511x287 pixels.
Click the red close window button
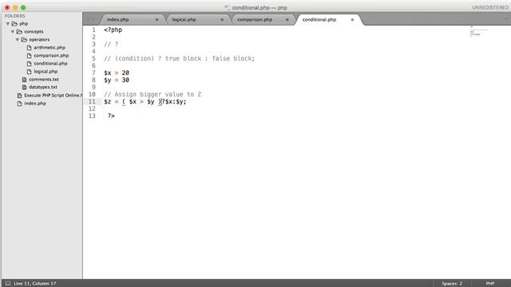tap(7, 7)
